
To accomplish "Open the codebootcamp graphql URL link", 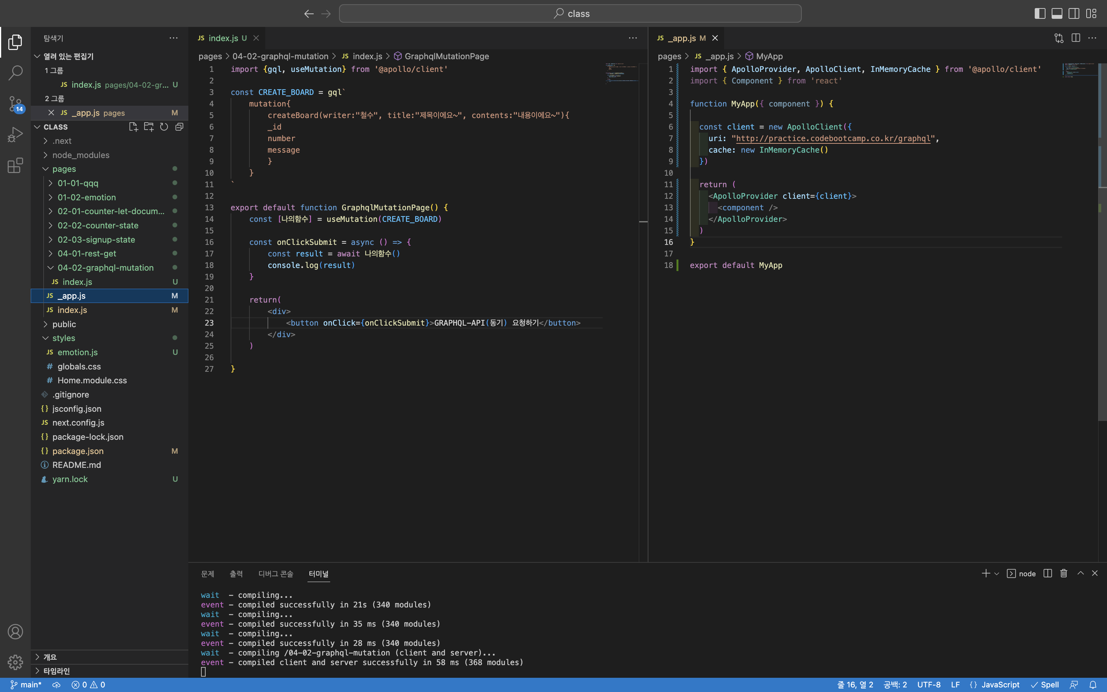I will pyautogui.click(x=833, y=138).
